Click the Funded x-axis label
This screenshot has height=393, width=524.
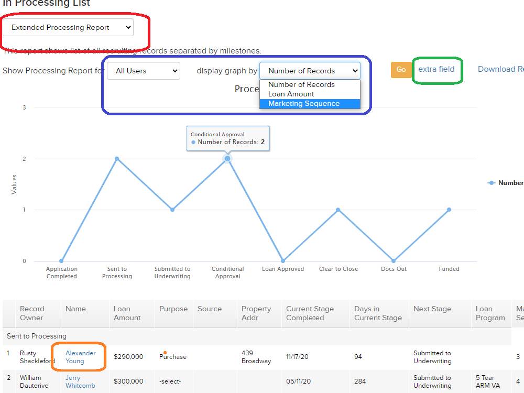pos(449,269)
